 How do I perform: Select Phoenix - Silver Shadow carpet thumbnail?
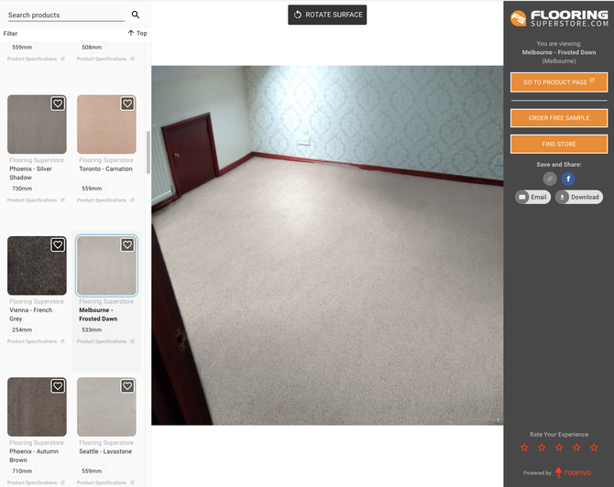point(37,124)
